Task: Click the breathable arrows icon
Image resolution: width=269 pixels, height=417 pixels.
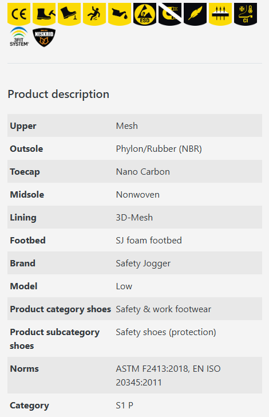Action: [220, 14]
